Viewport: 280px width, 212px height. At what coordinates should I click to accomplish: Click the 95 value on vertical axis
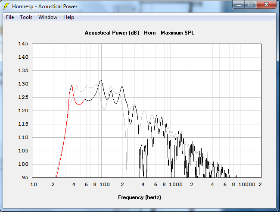pyautogui.click(x=25, y=177)
